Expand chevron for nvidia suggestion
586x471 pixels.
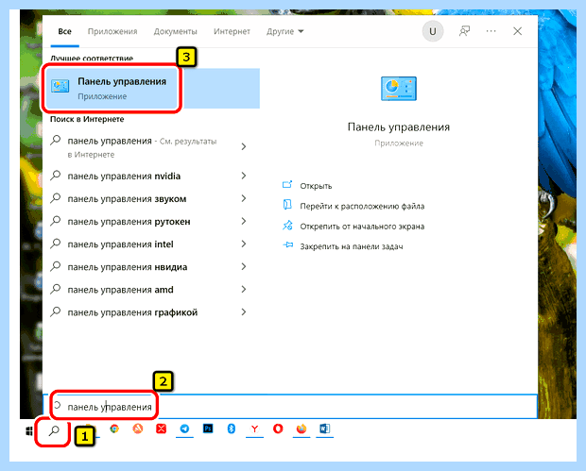[x=244, y=176]
